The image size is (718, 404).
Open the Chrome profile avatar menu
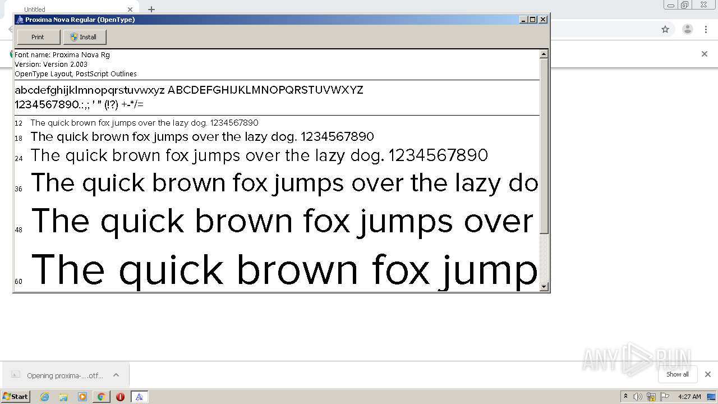[687, 29]
